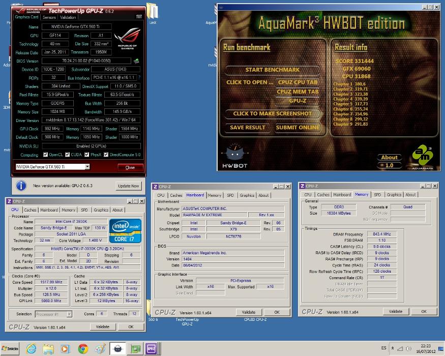This screenshot has width=445, height=356.
Task: Click SAVE RESULT in AquaMark
Action: [x=248, y=128]
